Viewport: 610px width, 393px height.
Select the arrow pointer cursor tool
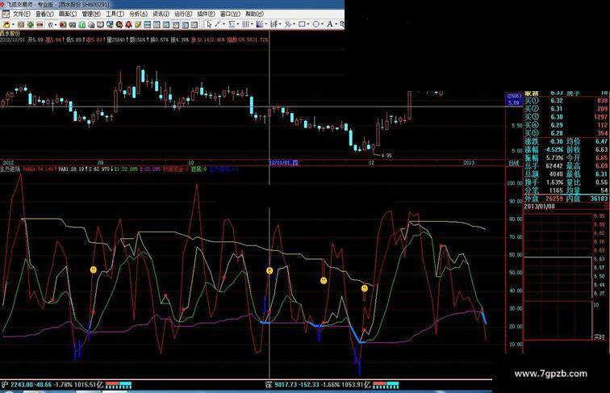point(209,24)
